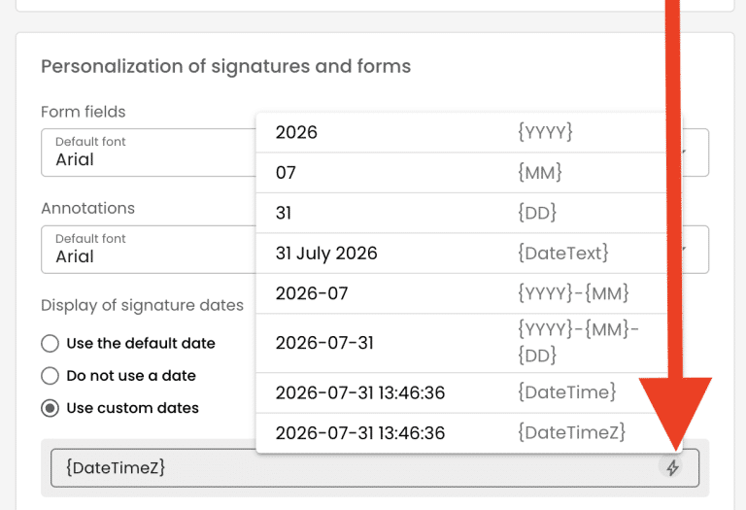Click the lightning bolt placeholder icon
Screen dimensions: 746x510
(672, 467)
